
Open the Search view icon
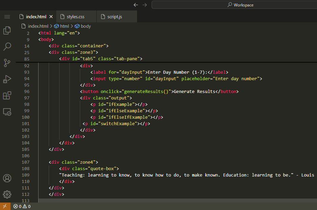click(x=7, y=46)
